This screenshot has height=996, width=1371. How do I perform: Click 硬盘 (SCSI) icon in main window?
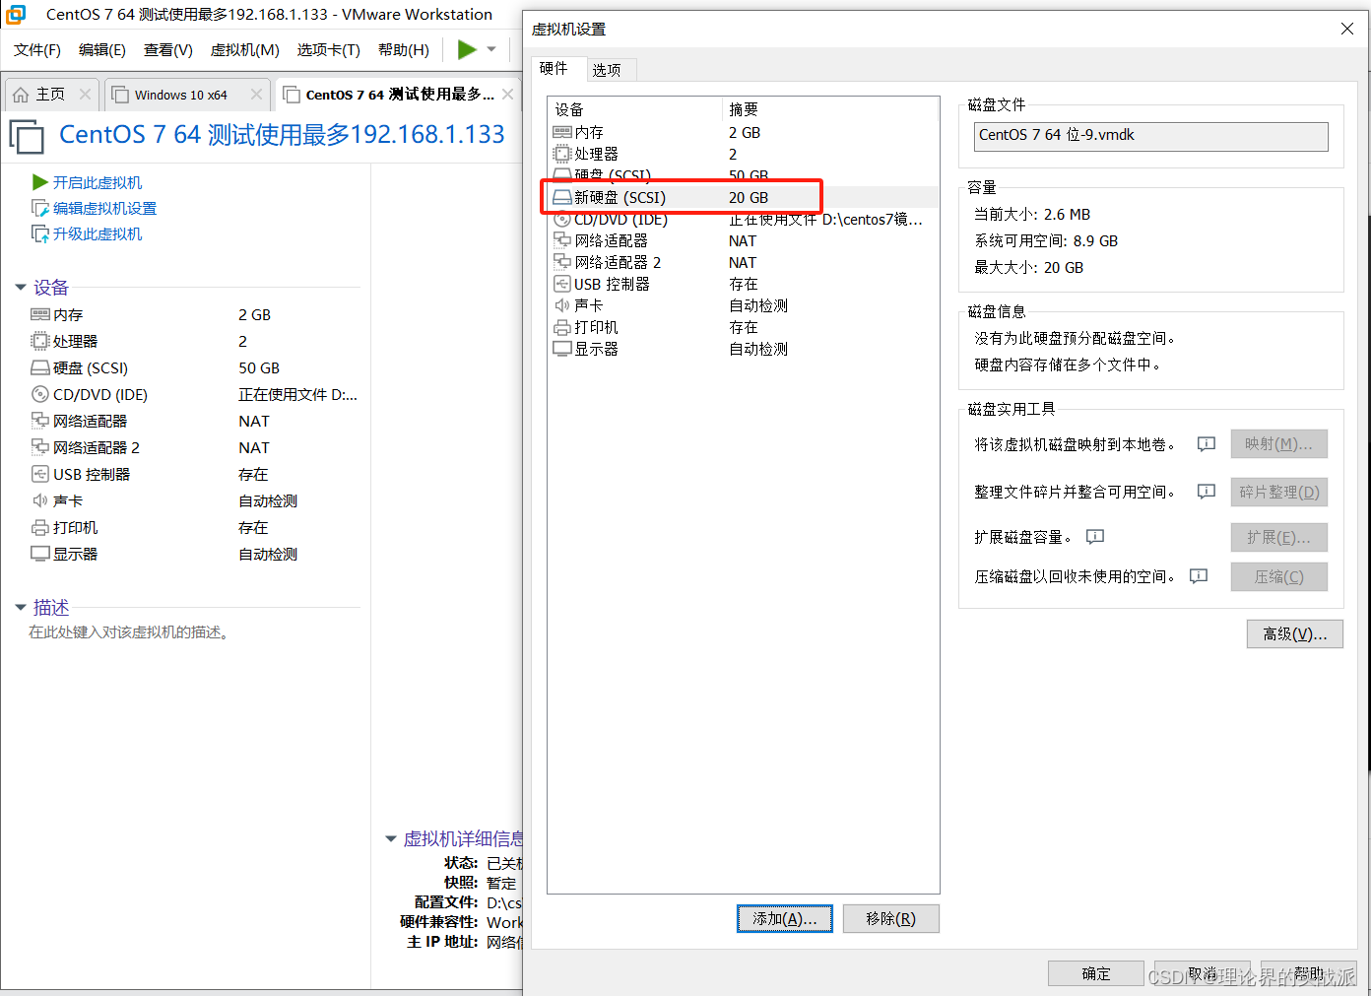pyautogui.click(x=40, y=367)
